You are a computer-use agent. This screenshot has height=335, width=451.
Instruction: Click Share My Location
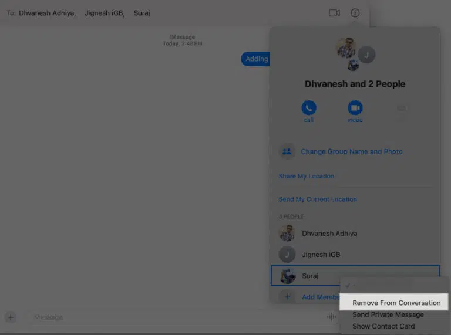coord(306,176)
